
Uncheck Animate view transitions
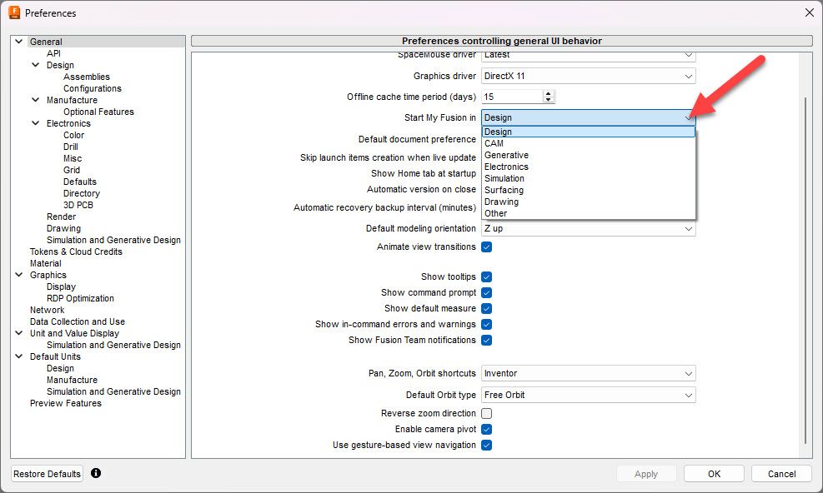click(487, 247)
